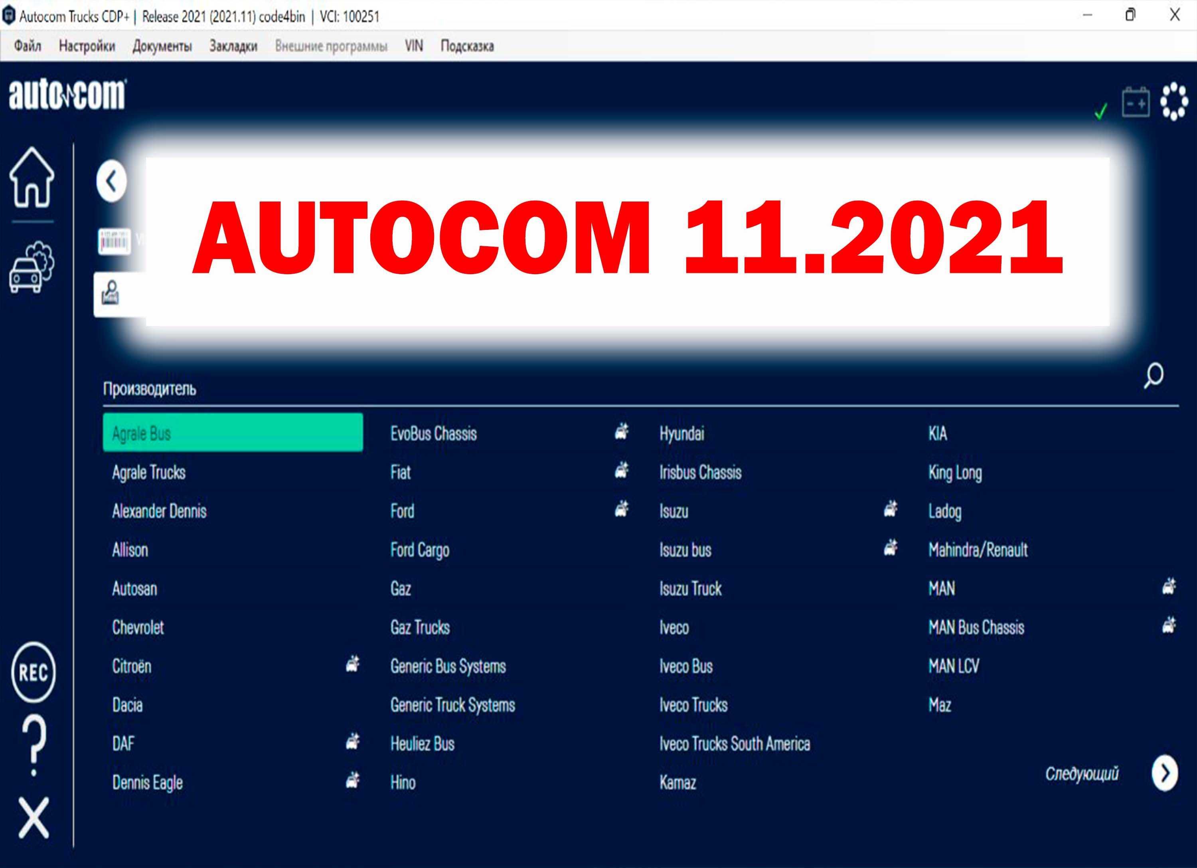Click the car icon beside Isuzu bus
1197x868 pixels.
(891, 548)
